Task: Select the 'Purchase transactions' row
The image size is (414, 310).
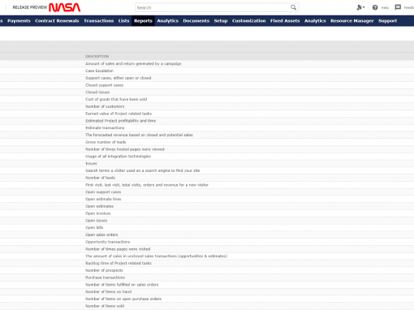Action: [207, 278]
